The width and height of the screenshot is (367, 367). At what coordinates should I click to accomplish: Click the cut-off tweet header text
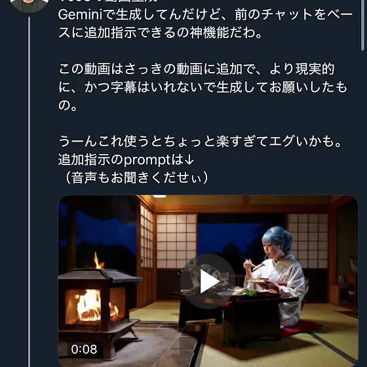point(107,1)
